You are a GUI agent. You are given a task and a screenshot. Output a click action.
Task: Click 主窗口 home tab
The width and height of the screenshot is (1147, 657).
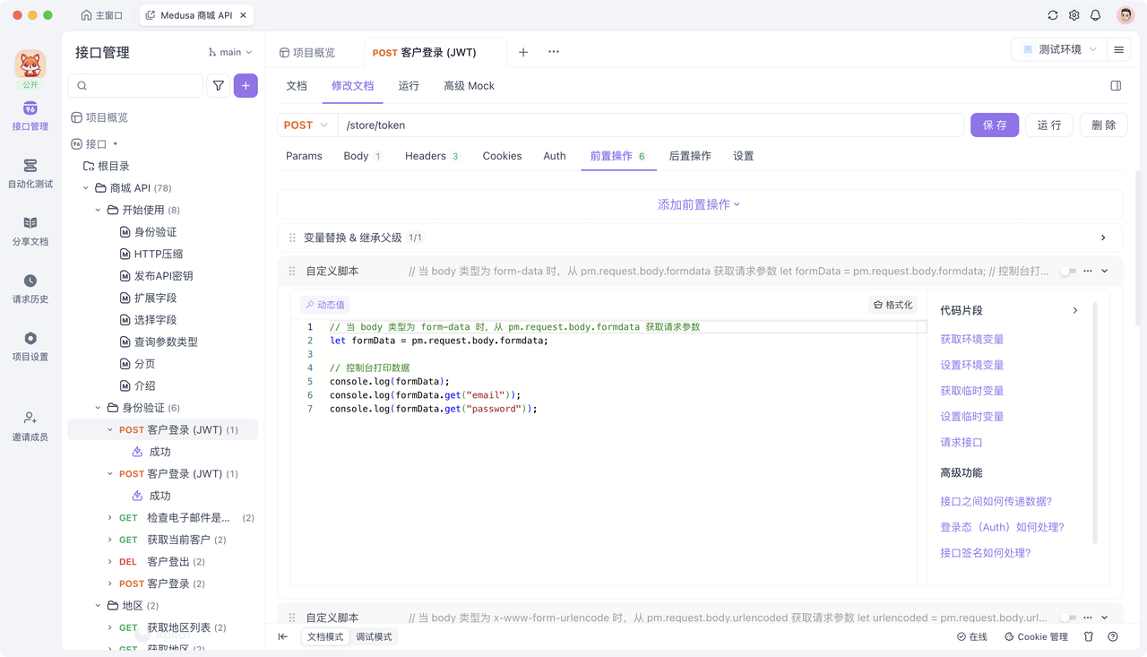(x=102, y=15)
